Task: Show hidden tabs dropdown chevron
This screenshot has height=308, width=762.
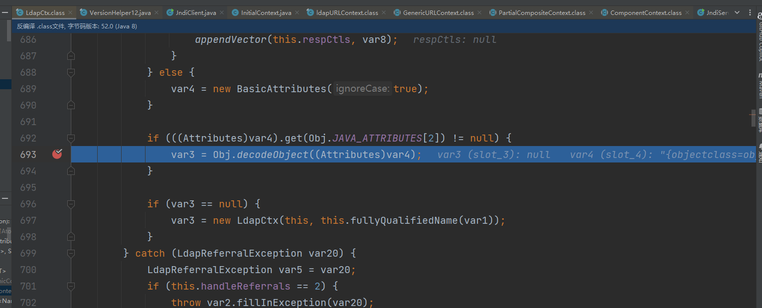Action: 737,12
